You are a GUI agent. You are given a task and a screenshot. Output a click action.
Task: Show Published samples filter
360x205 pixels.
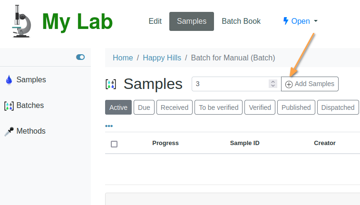point(296,107)
